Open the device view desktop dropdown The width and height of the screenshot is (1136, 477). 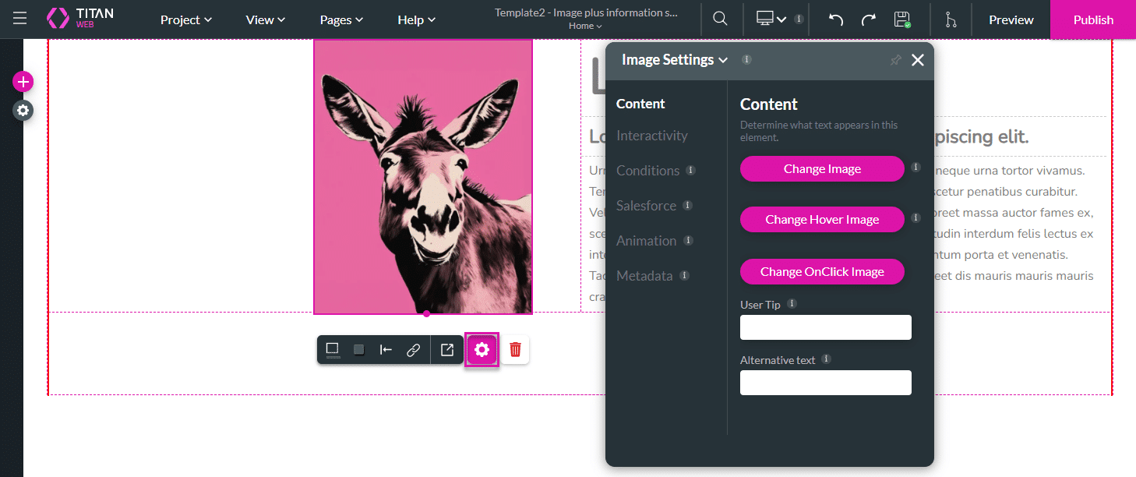(770, 19)
